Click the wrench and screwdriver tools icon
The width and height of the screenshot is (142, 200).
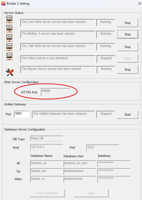10,72
